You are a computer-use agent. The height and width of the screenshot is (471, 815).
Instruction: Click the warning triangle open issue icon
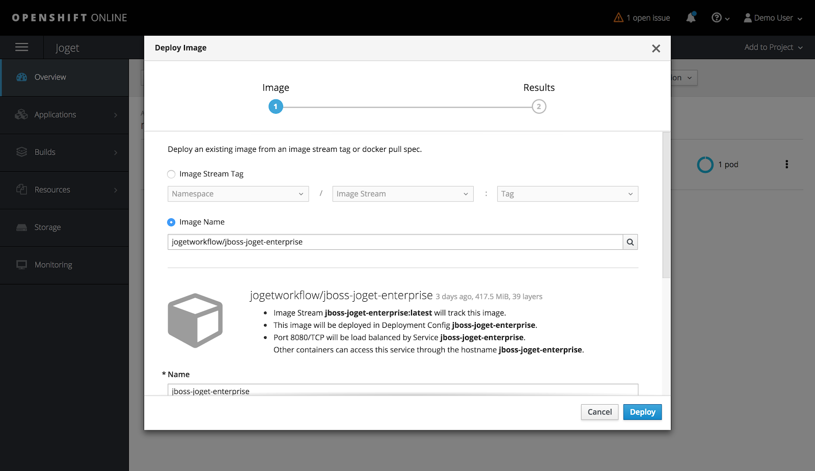[x=618, y=18]
